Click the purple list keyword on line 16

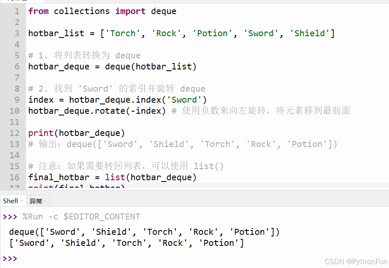point(115,177)
